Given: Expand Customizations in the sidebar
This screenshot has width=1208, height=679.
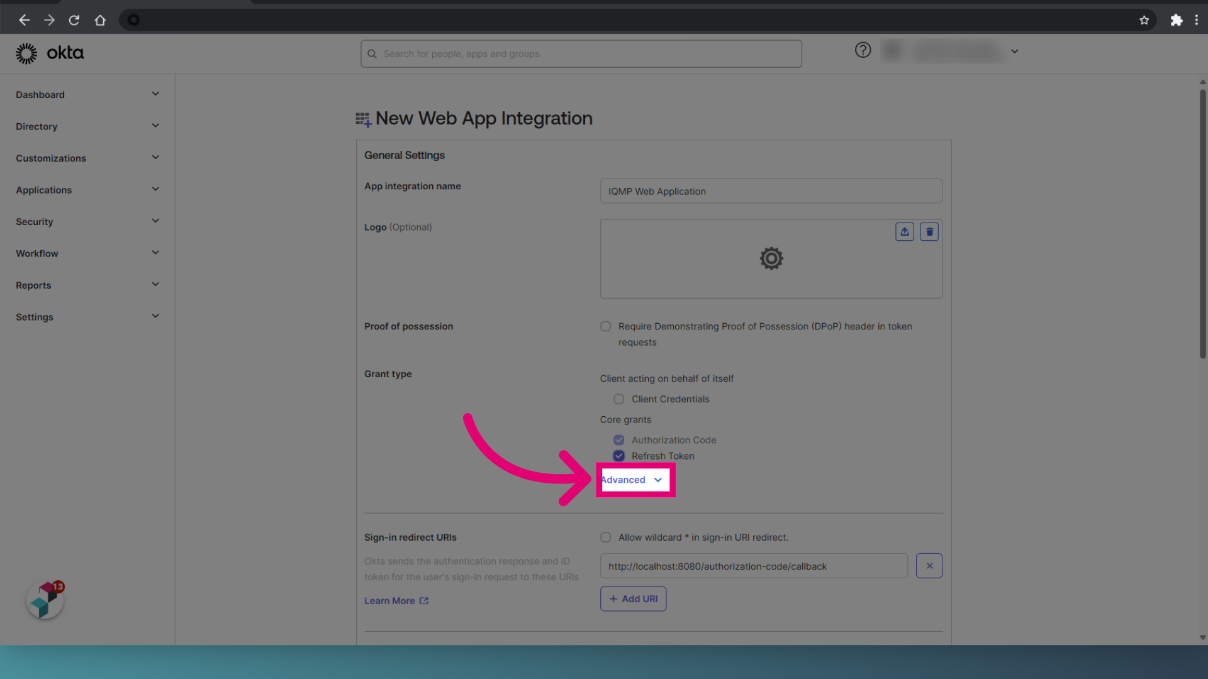Looking at the screenshot, I should pyautogui.click(x=155, y=158).
